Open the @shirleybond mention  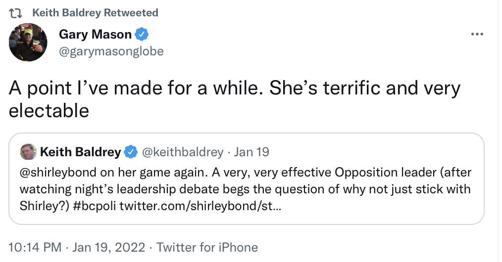(x=58, y=173)
